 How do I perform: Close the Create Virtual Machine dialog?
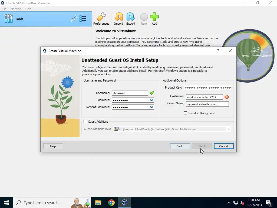(x=230, y=51)
